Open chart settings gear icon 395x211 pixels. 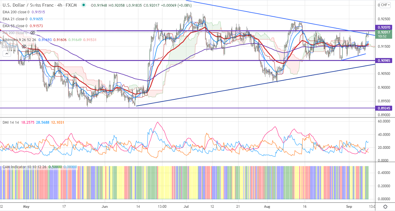[x=385, y=207]
